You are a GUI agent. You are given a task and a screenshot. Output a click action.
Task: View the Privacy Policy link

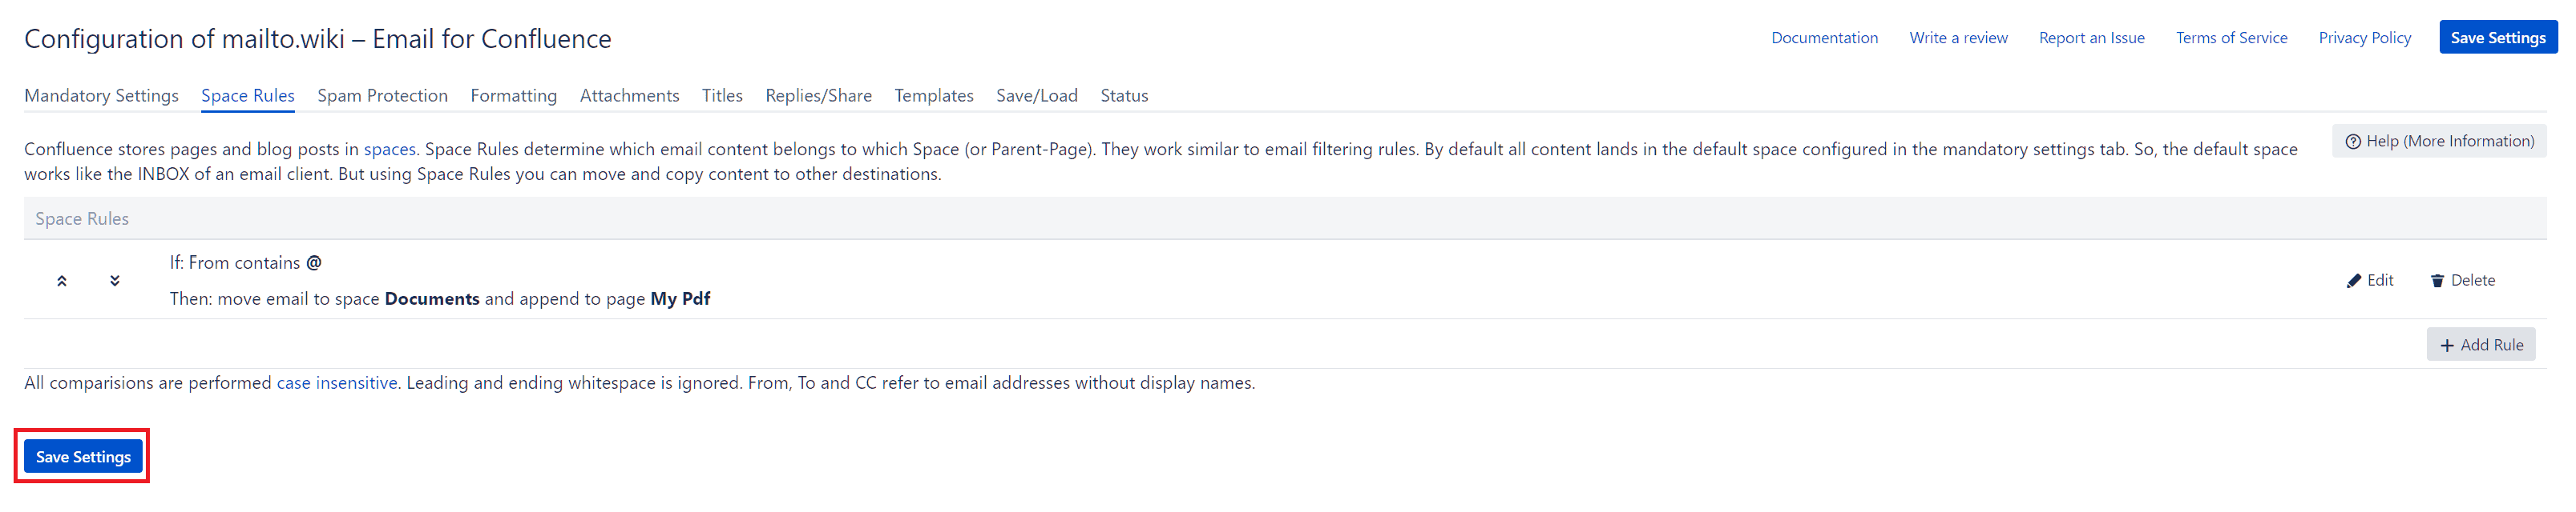click(x=2364, y=38)
